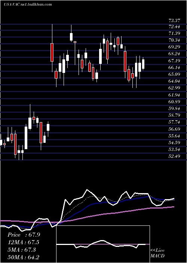Click the 66.14 price axis label
The height and width of the screenshot is (263, 187).
[174, 68]
